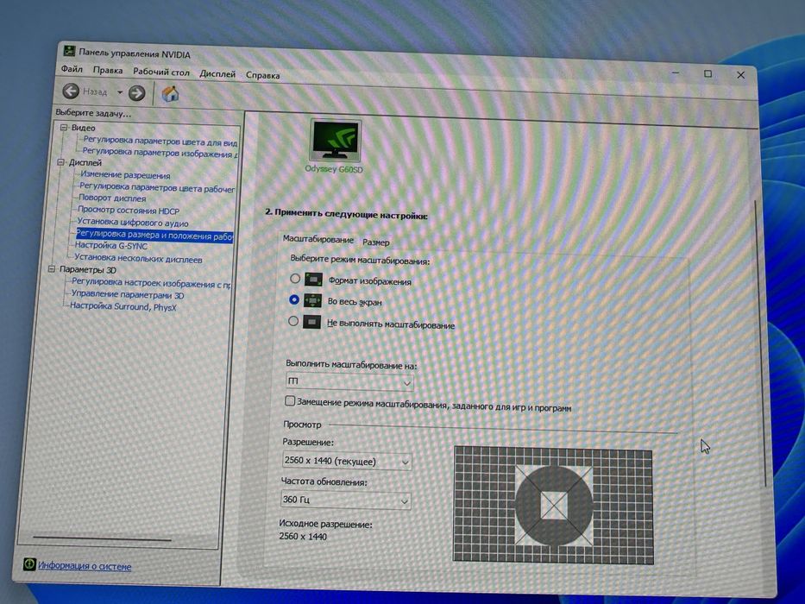Viewport: 805px width, 604px height.
Task: Switch to the Масштабирование tab
Action: click(318, 240)
